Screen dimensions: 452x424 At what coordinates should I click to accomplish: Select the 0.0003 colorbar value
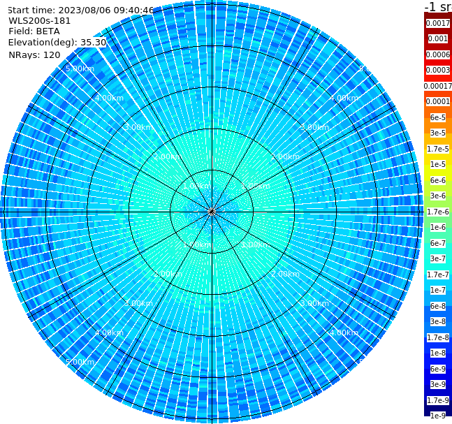coord(438,70)
